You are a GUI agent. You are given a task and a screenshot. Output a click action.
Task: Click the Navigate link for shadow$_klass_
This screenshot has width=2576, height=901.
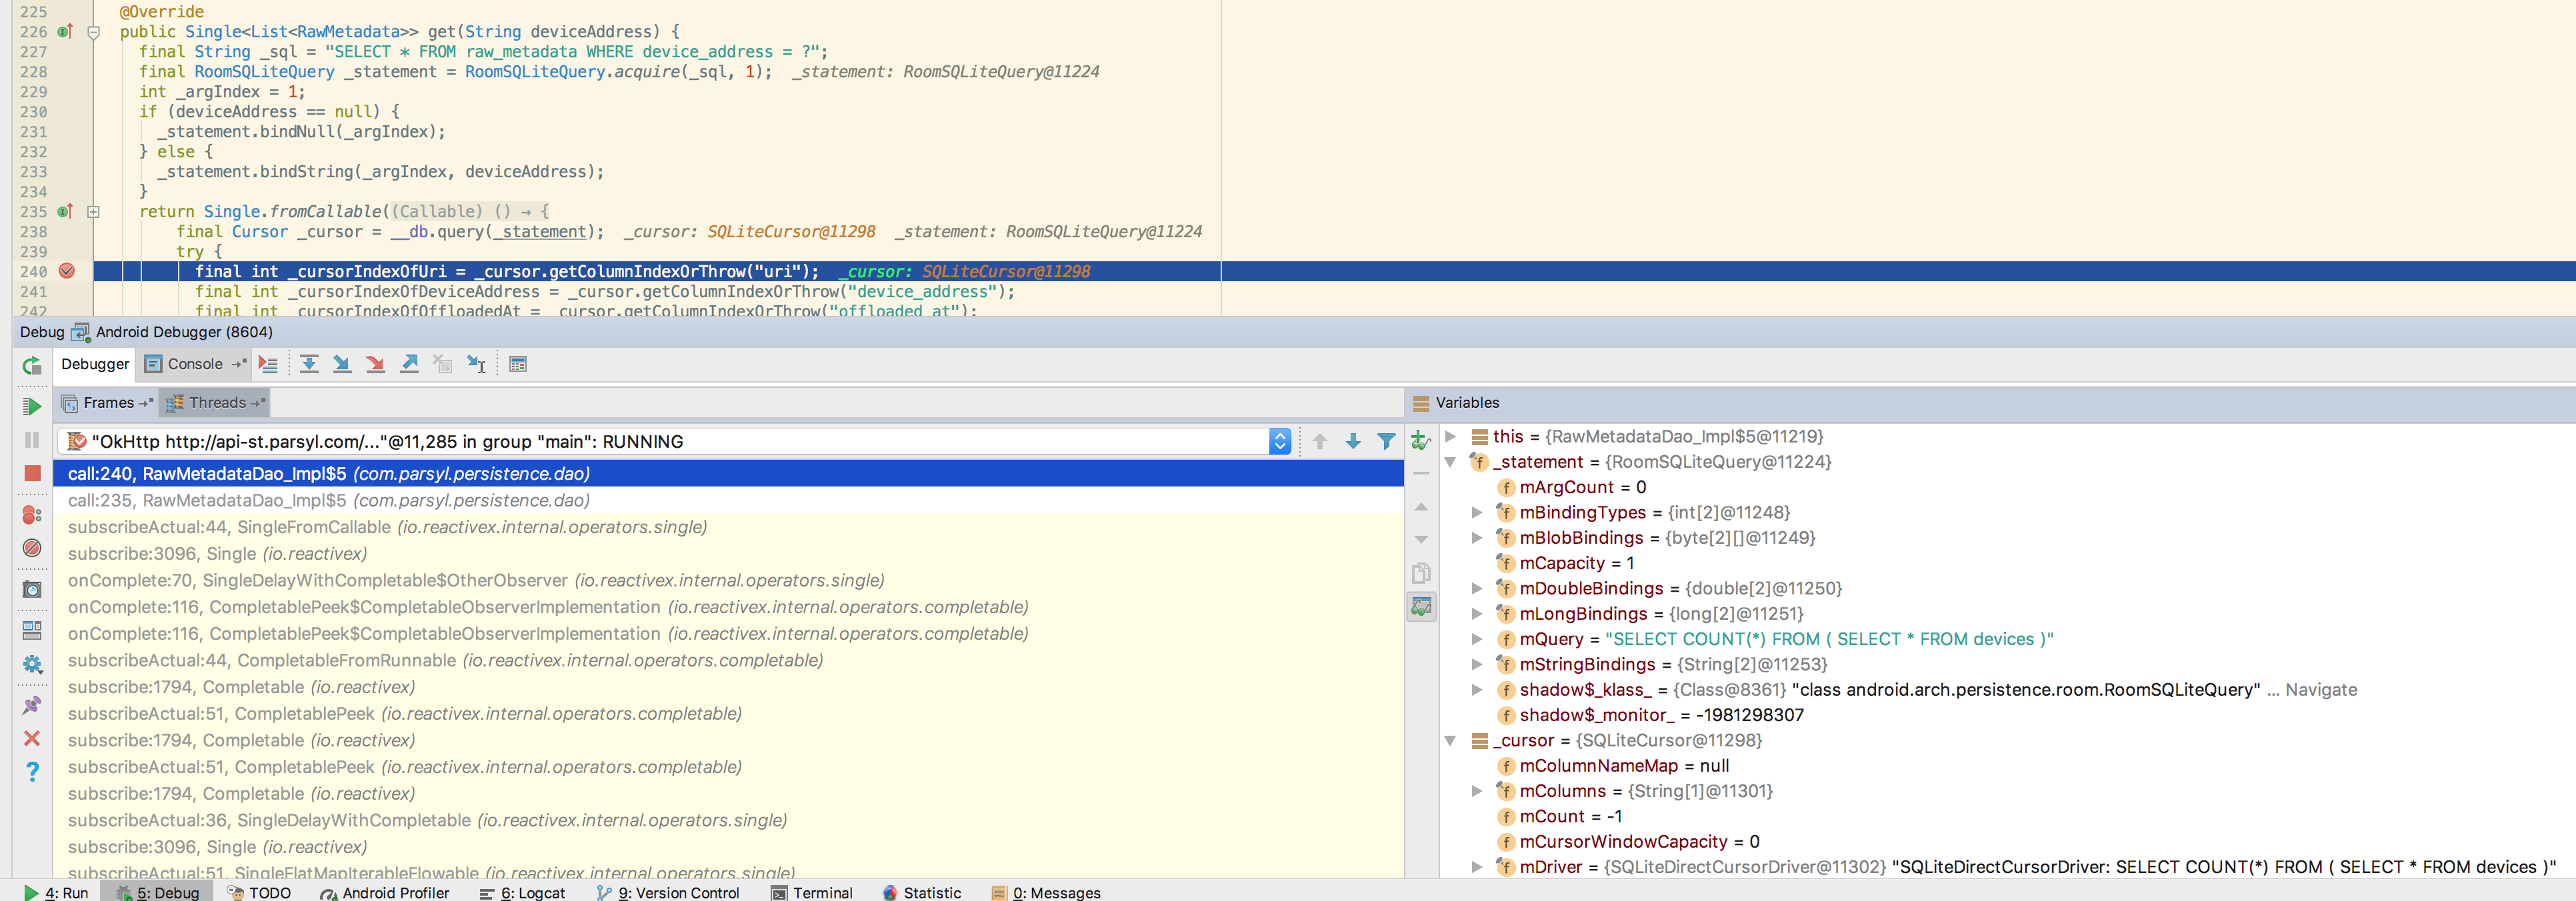[2320, 690]
